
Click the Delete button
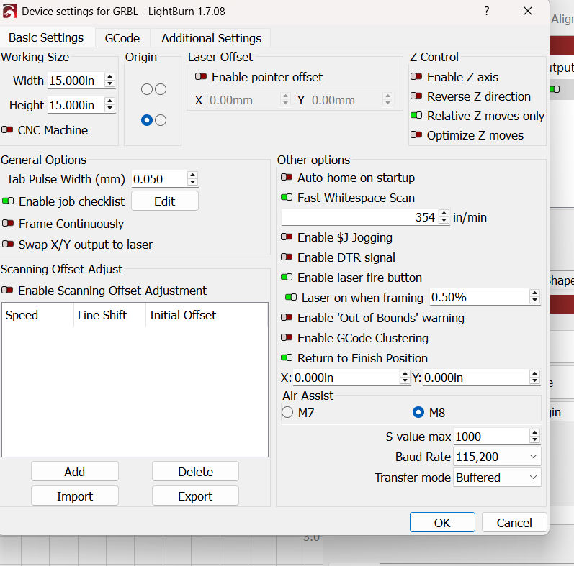click(195, 472)
